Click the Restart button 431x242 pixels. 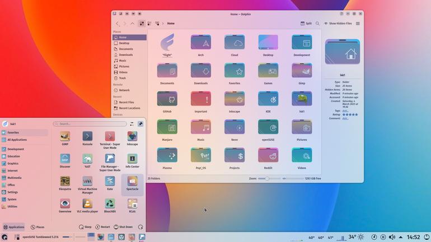[102, 227]
